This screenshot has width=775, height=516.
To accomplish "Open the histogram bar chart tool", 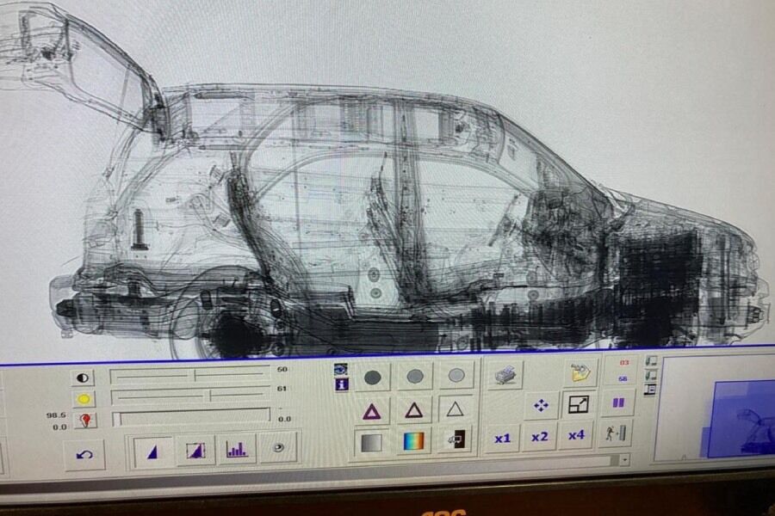I will [236, 450].
